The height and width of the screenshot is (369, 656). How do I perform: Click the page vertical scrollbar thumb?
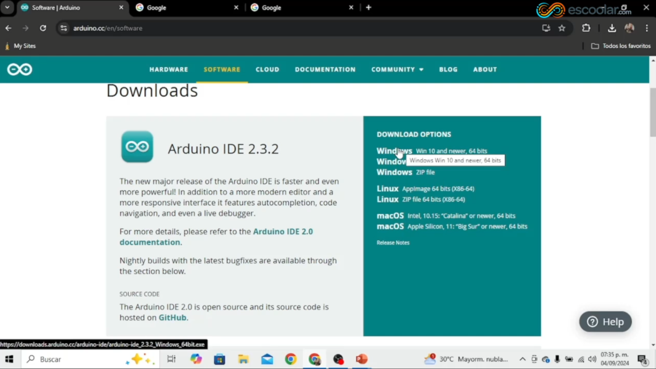point(653,112)
